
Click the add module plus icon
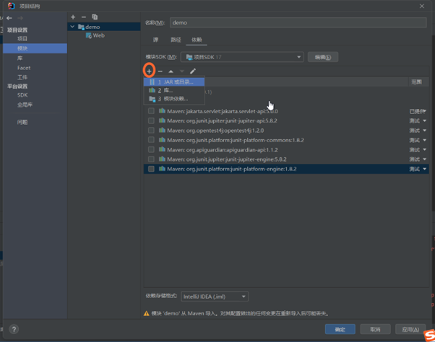73,17
